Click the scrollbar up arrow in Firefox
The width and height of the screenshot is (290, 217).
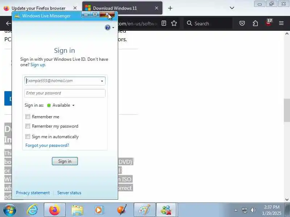click(287, 34)
